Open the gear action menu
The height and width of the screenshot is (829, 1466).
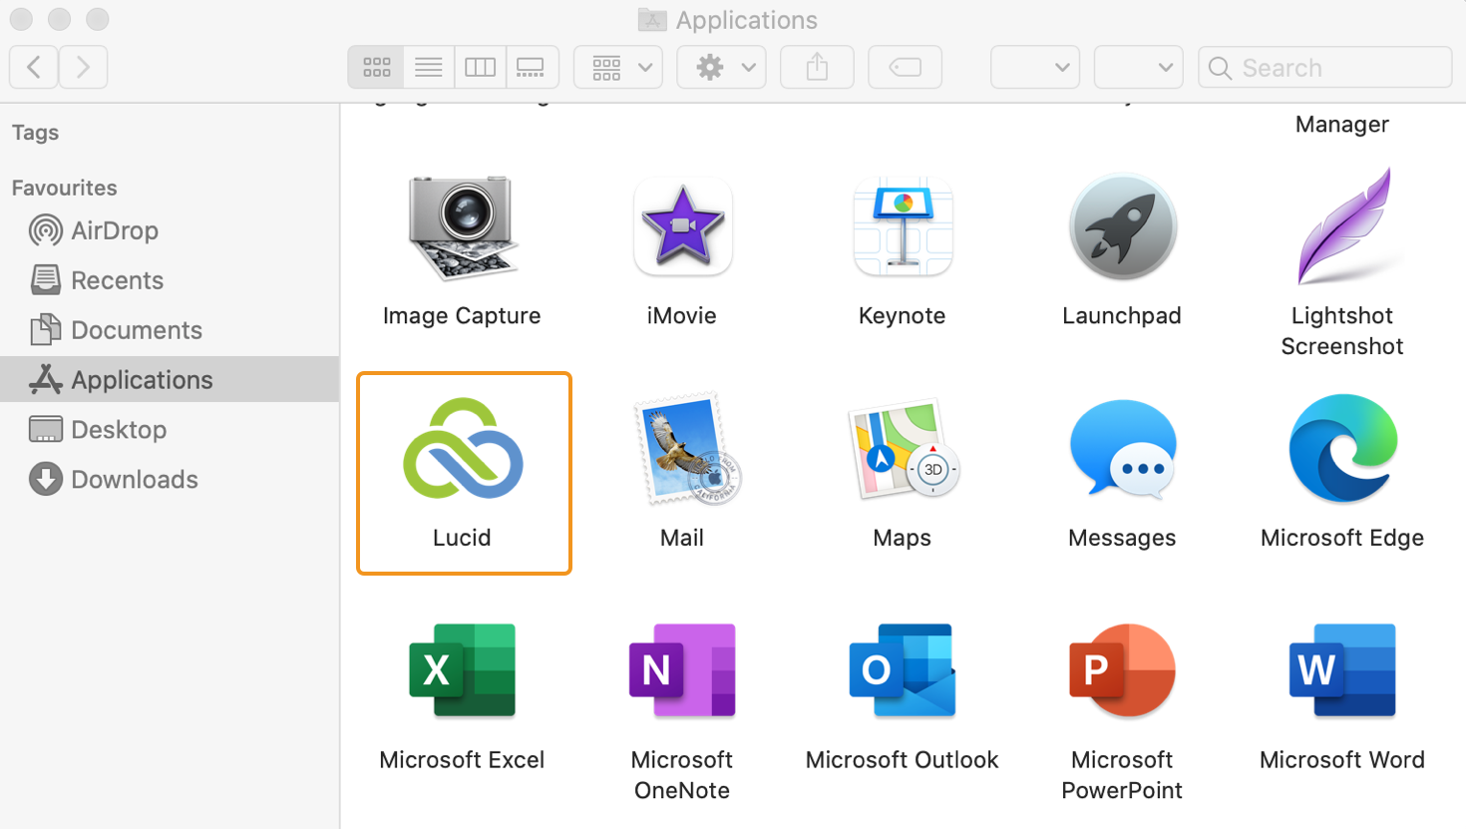[x=721, y=67]
